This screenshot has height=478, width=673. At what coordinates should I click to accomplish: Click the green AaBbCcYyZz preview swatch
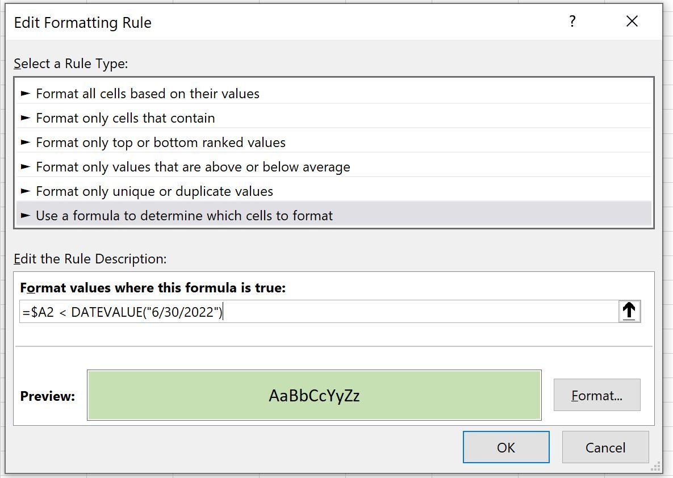[x=314, y=395]
